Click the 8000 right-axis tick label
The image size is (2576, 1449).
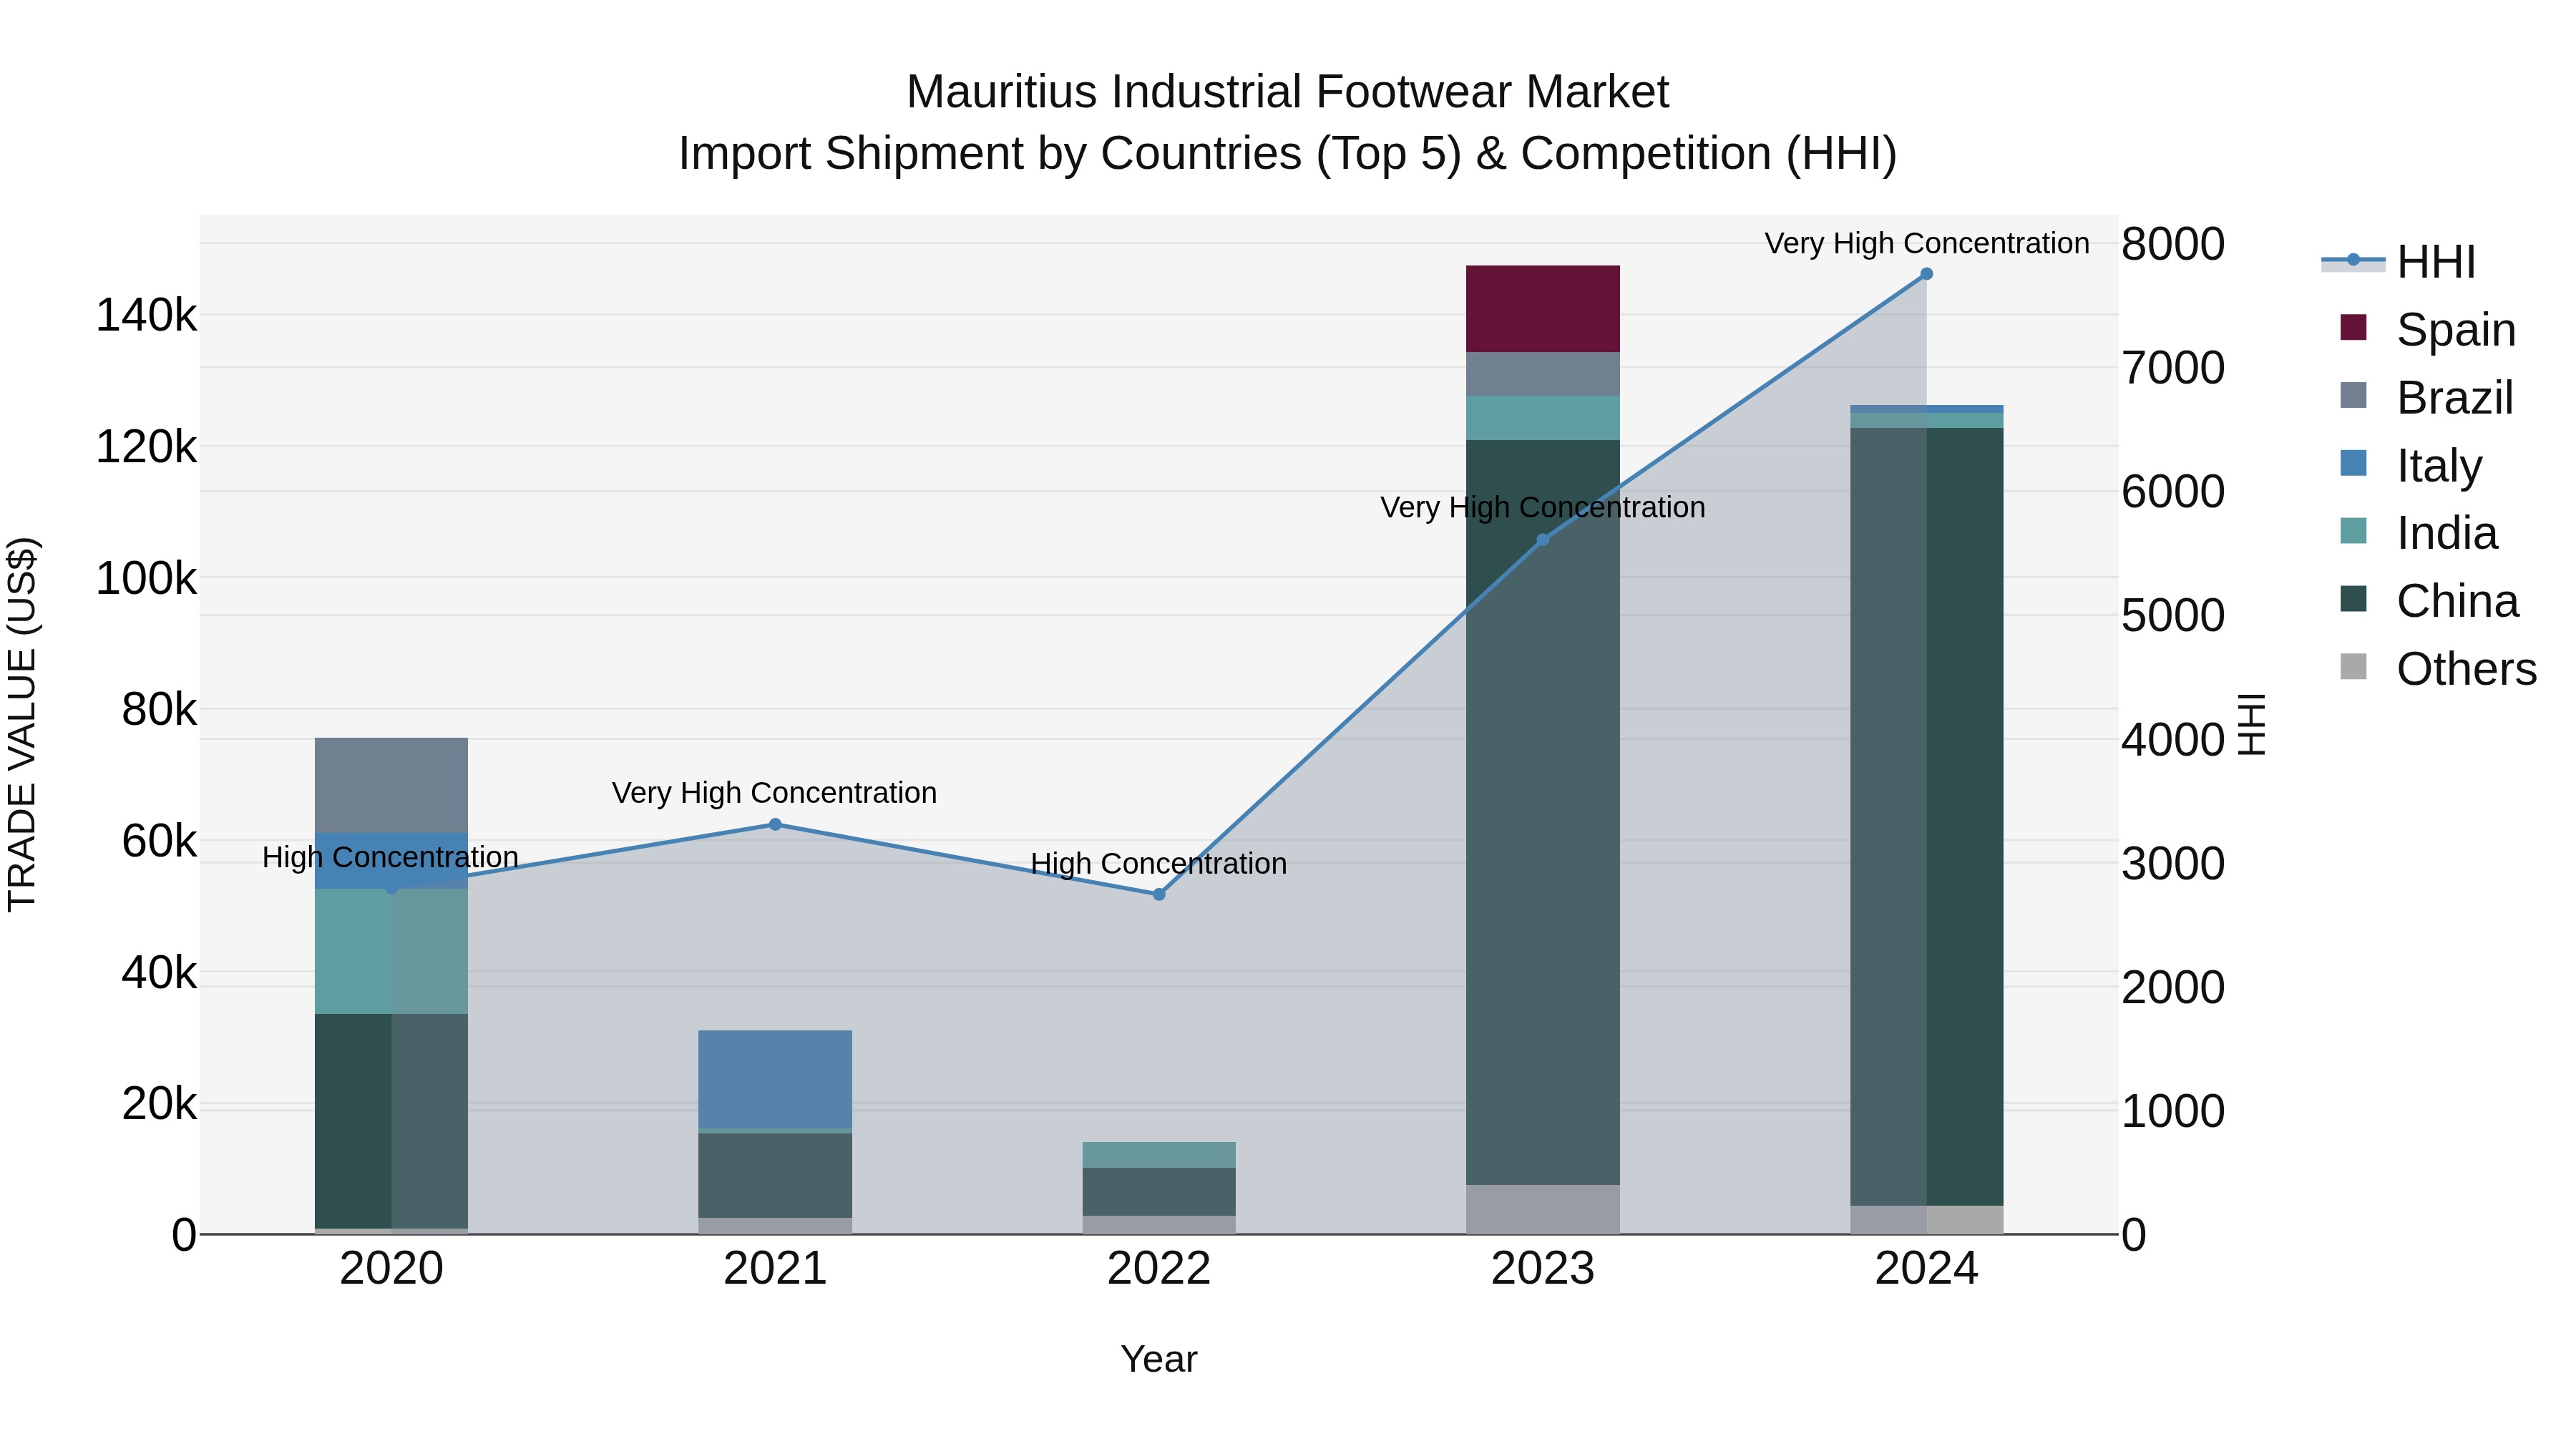pyautogui.click(x=2173, y=244)
